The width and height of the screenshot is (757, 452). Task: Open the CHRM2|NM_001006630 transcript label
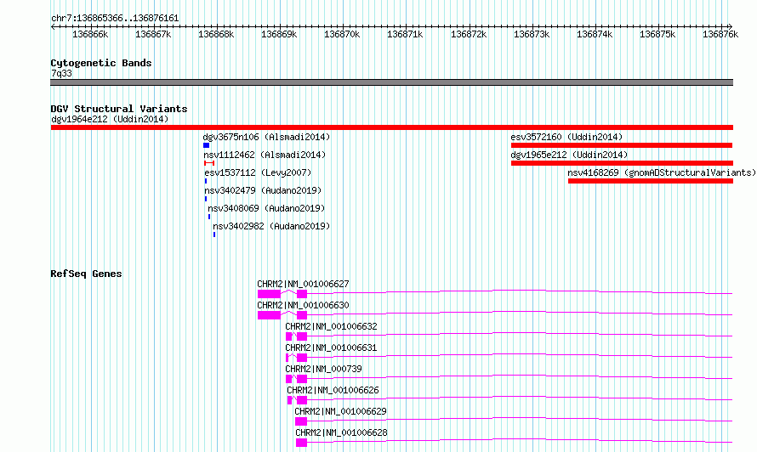click(x=303, y=305)
